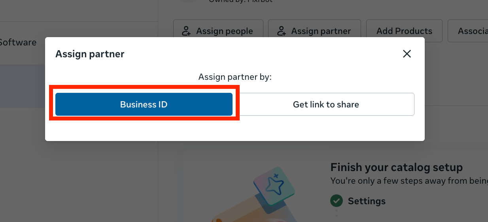Close the Assign partner dialog

407,54
